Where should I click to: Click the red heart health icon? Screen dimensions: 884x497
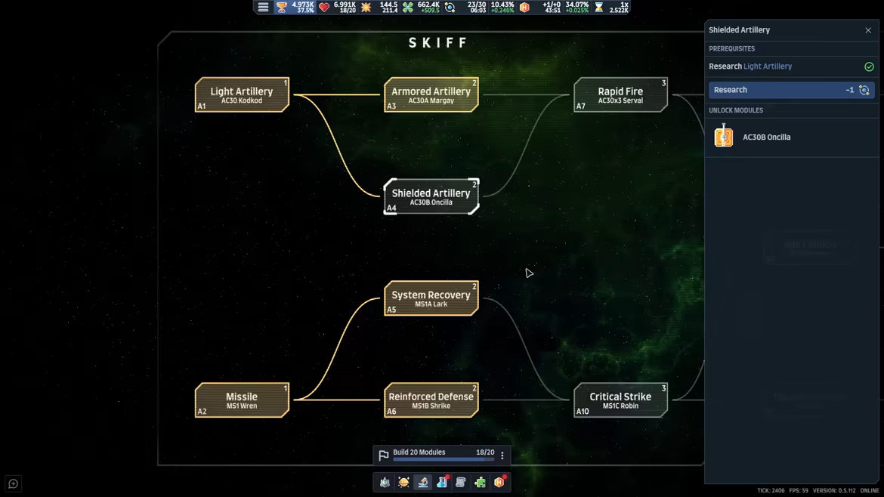(x=324, y=8)
